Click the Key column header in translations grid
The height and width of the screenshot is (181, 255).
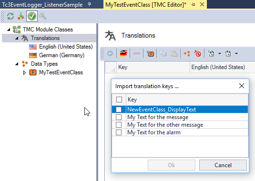point(153,67)
